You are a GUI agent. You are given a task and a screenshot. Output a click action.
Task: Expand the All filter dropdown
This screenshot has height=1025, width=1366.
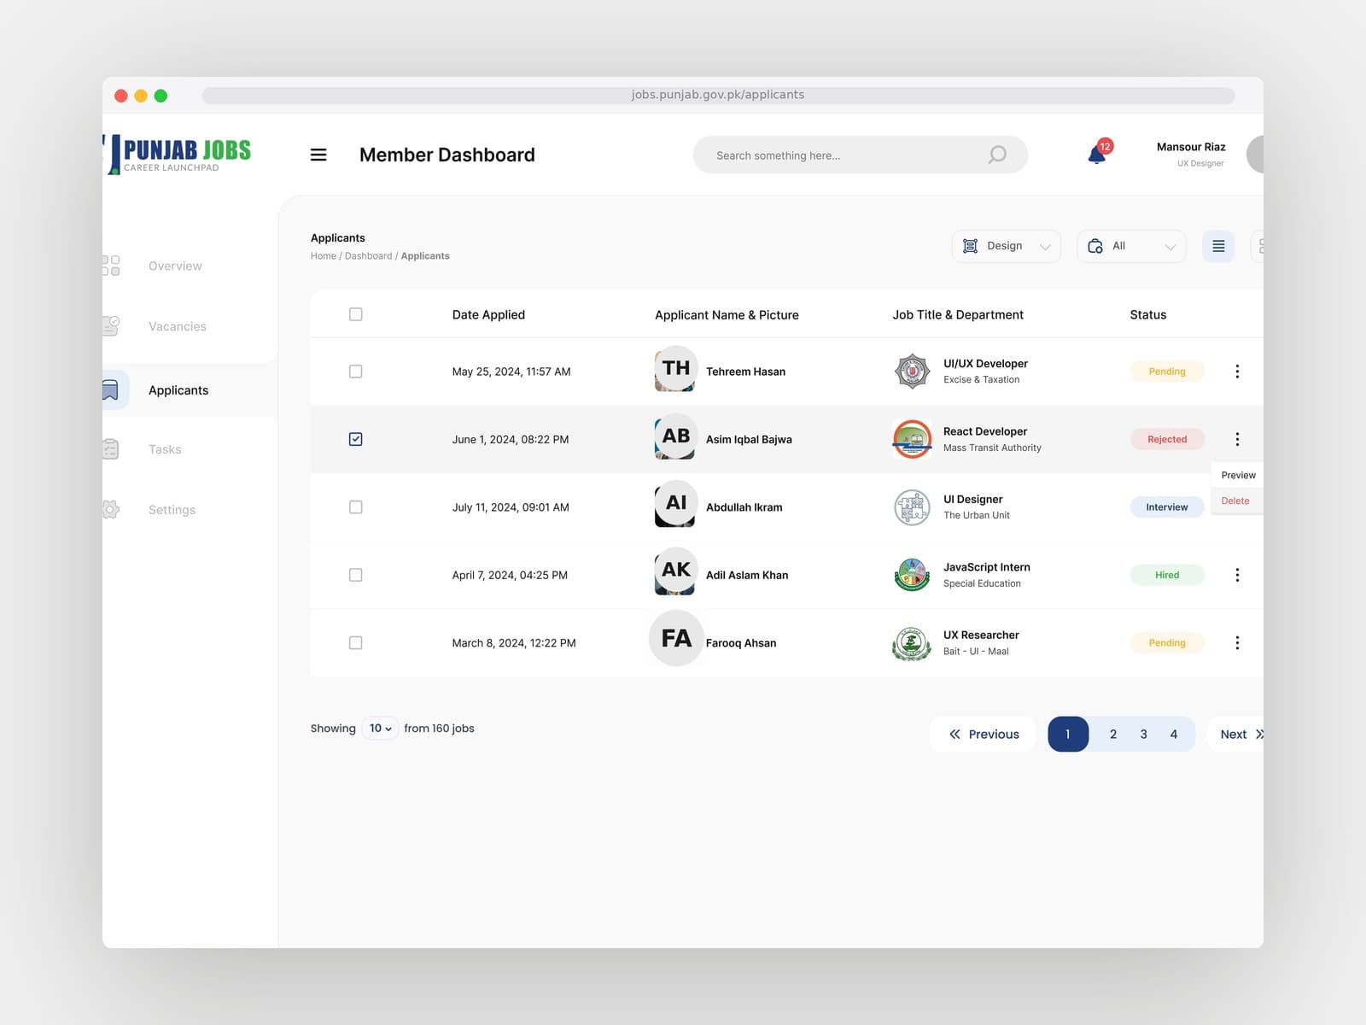[x=1131, y=246]
